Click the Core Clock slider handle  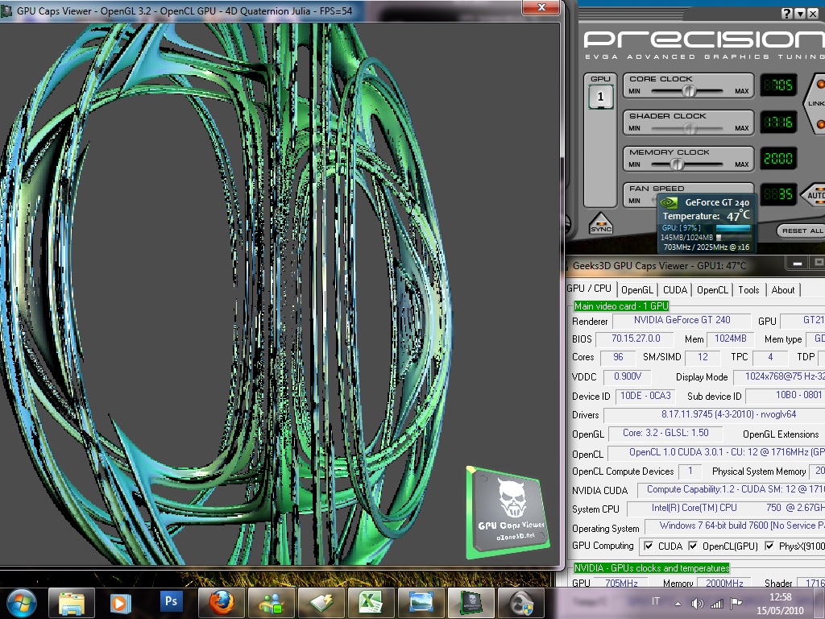coord(688,91)
